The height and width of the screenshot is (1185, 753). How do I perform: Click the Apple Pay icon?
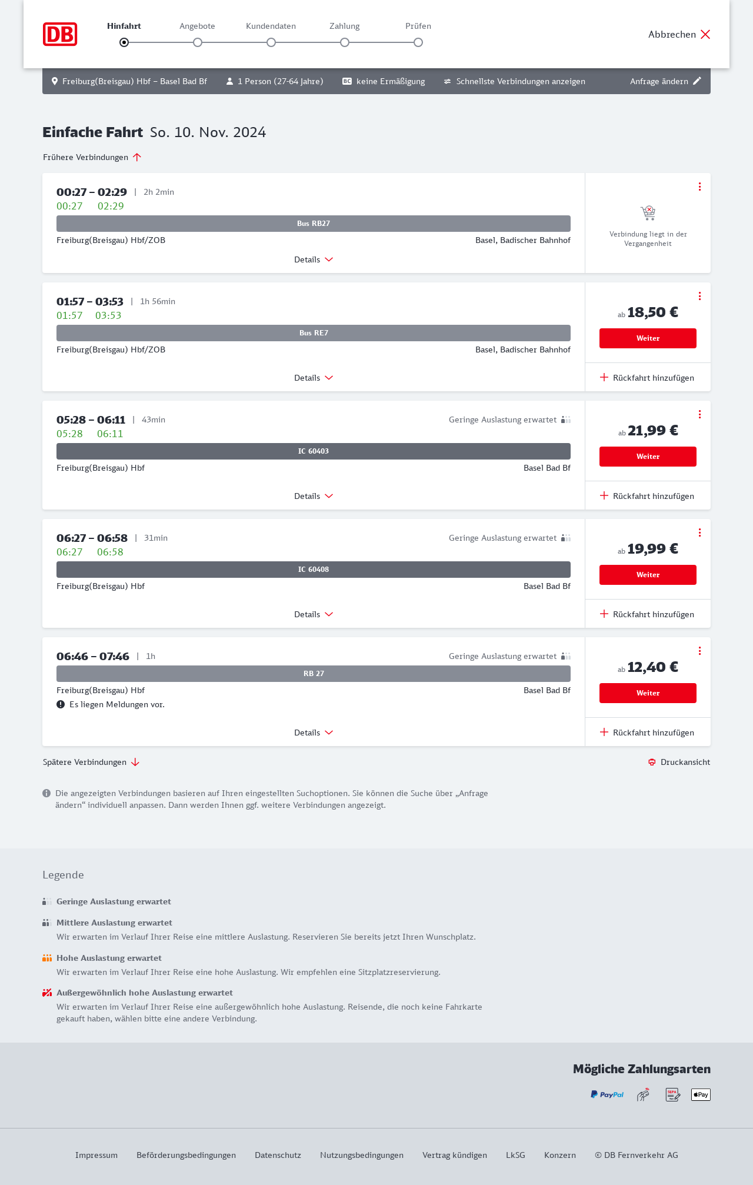701,1094
